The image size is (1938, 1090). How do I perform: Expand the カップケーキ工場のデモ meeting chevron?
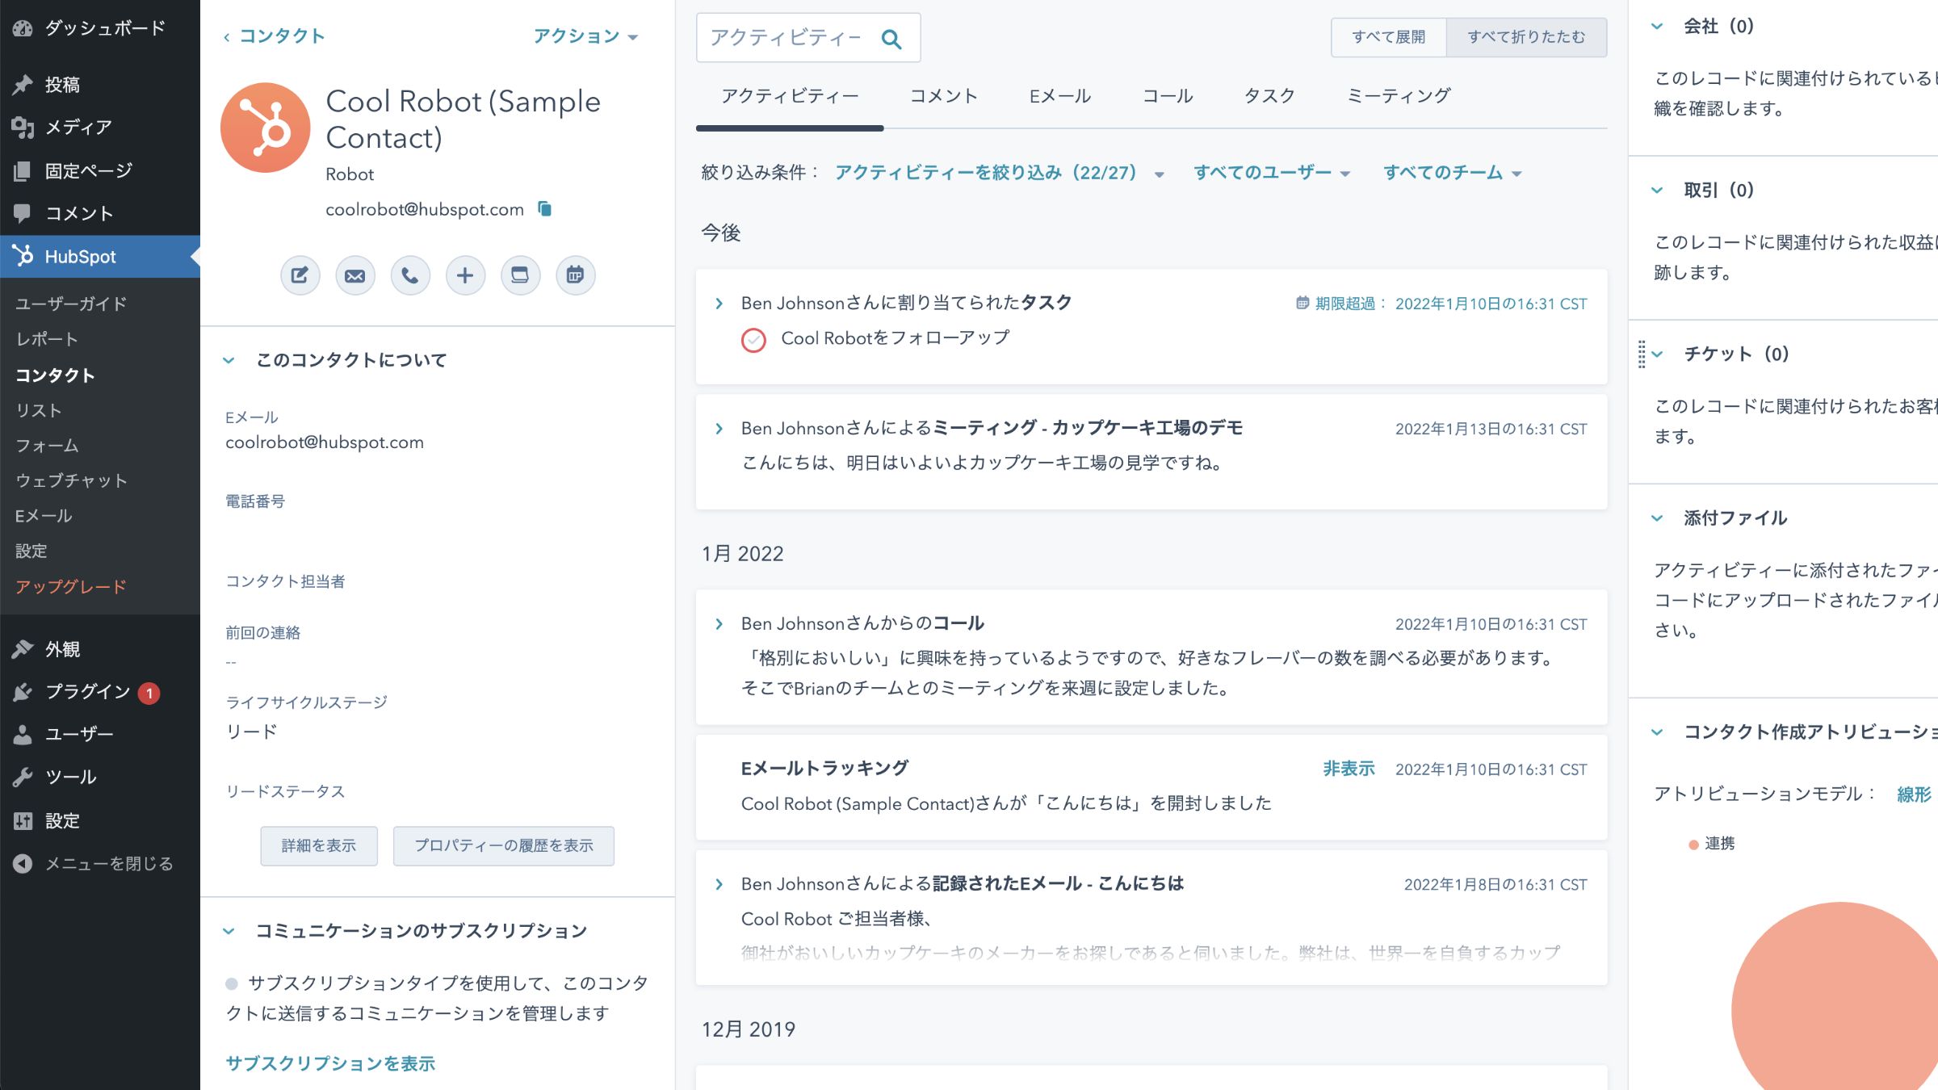click(x=719, y=429)
